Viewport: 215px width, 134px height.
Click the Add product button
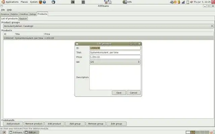pyautogui.click(x=13, y=124)
